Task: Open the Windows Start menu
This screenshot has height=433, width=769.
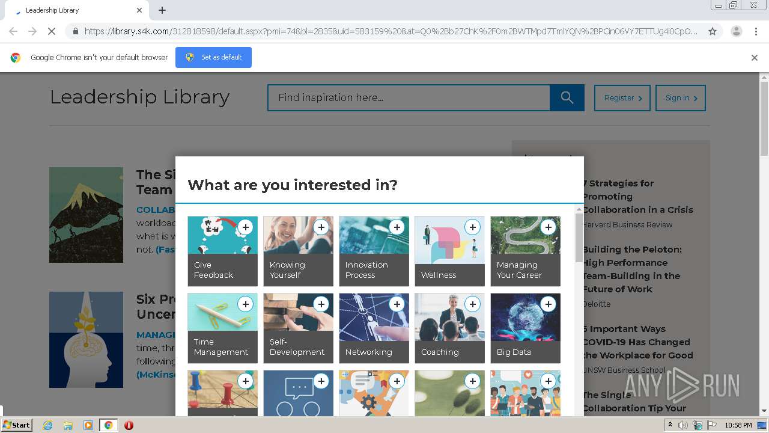Action: (17, 425)
